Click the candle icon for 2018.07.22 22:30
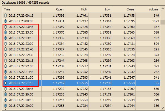 [6, 55]
